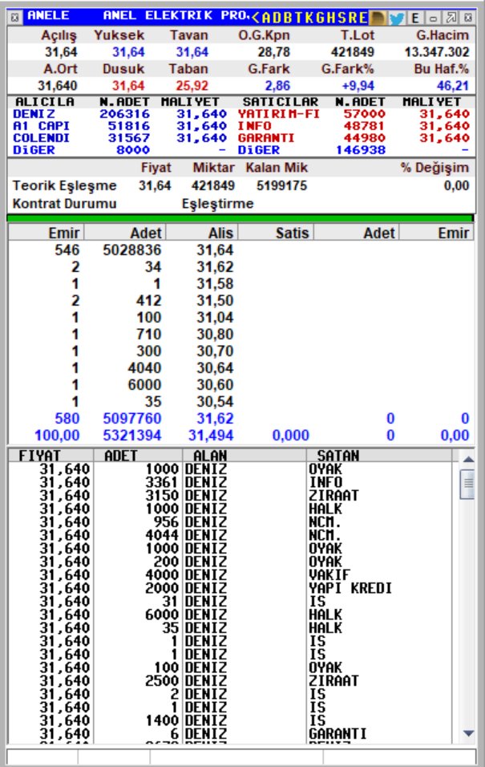Image resolution: width=485 pixels, height=767 pixels.
Task: Click the back arrow '<' in title bar
Action: pyautogui.click(x=256, y=18)
